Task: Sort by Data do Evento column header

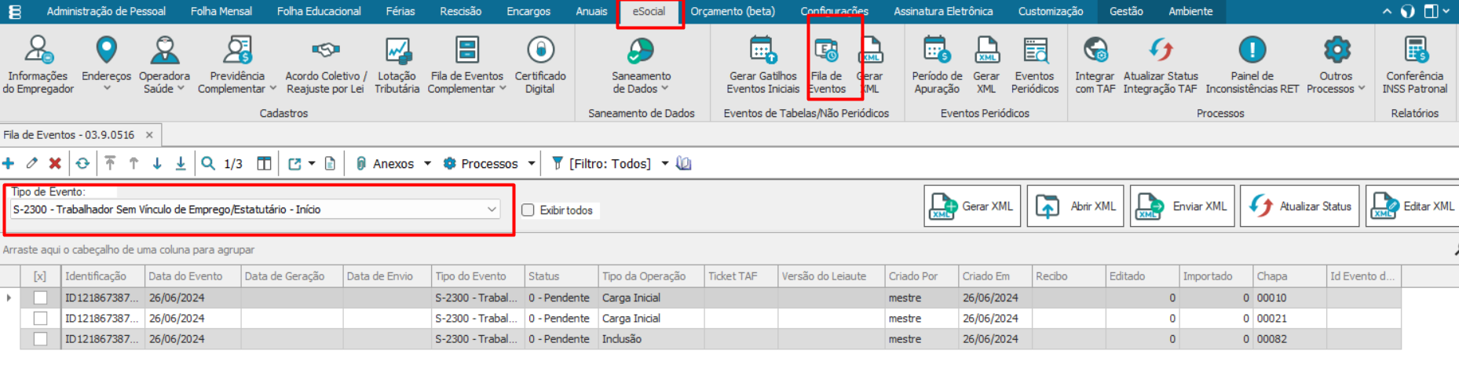Action: point(192,276)
